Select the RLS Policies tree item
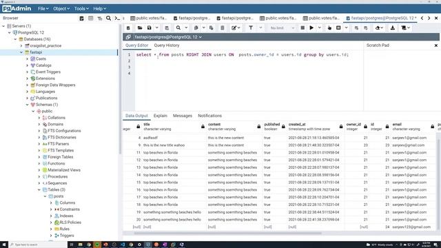Viewport: 441px width, 248px height. (x=70, y=223)
